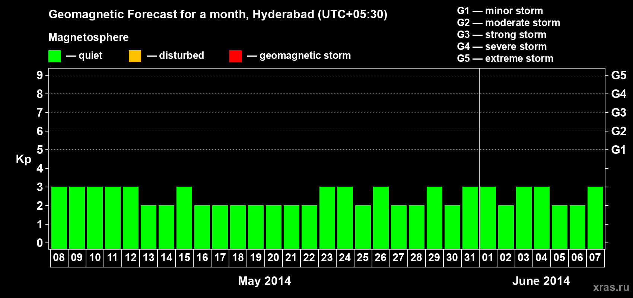
Task: Click the date label 15
Action: tap(184, 257)
